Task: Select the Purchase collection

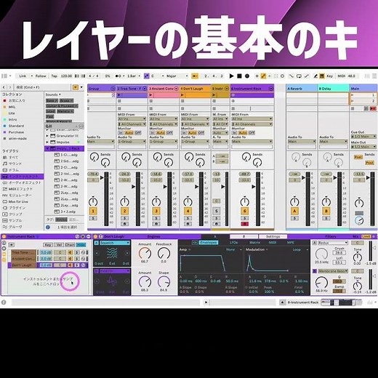Action: coord(16,132)
